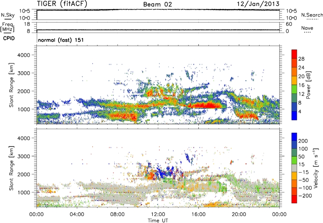Click the Nave legend label
The width and height of the screenshot is (323, 223).
(x=307, y=28)
